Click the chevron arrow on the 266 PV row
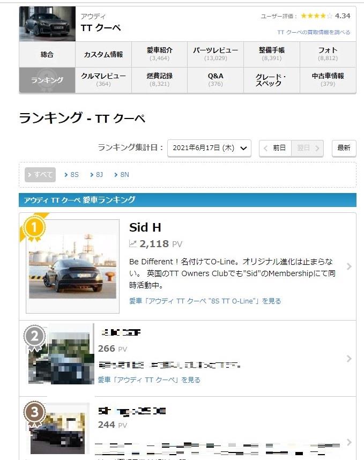Viewport: 364px width, 460px height. click(349, 359)
